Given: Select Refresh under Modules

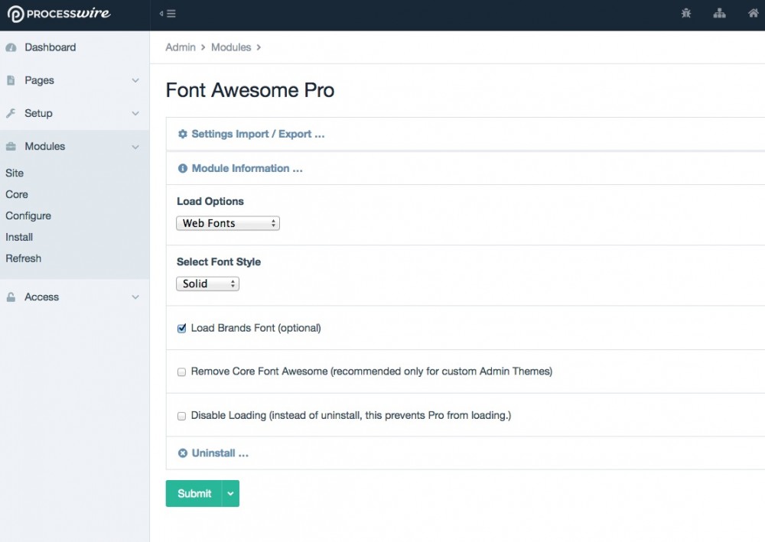Looking at the screenshot, I should coord(24,258).
